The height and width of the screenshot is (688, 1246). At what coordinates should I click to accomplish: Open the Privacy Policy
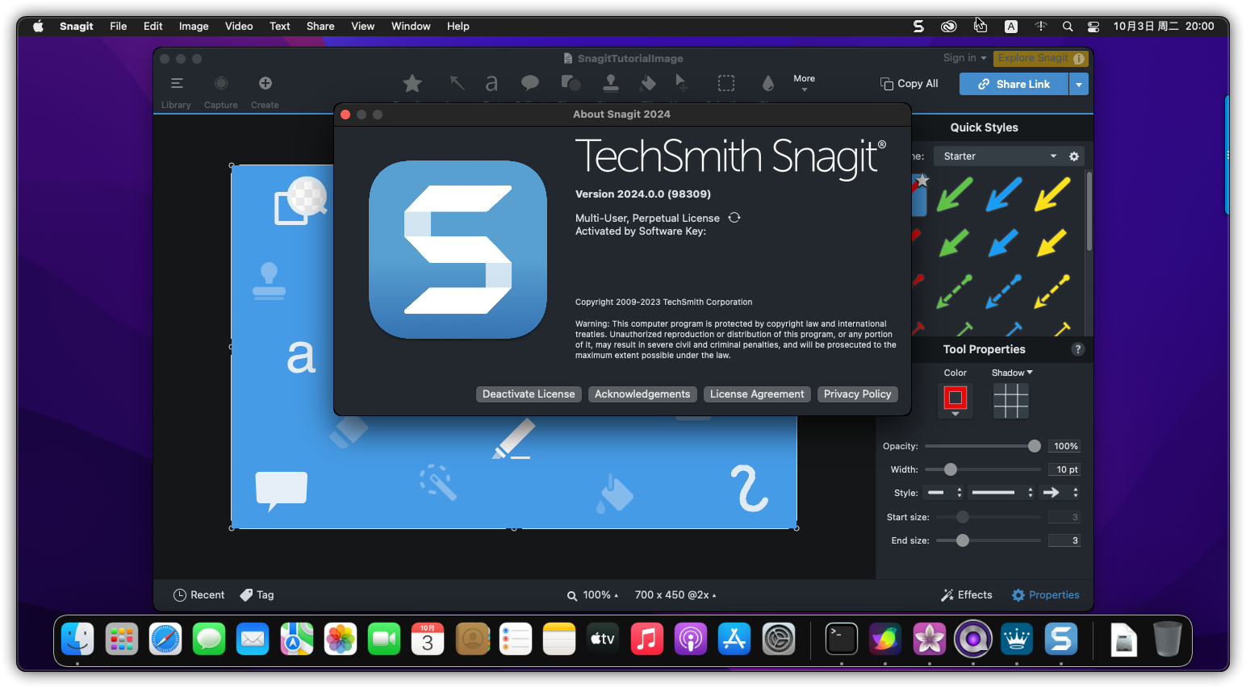click(x=858, y=394)
